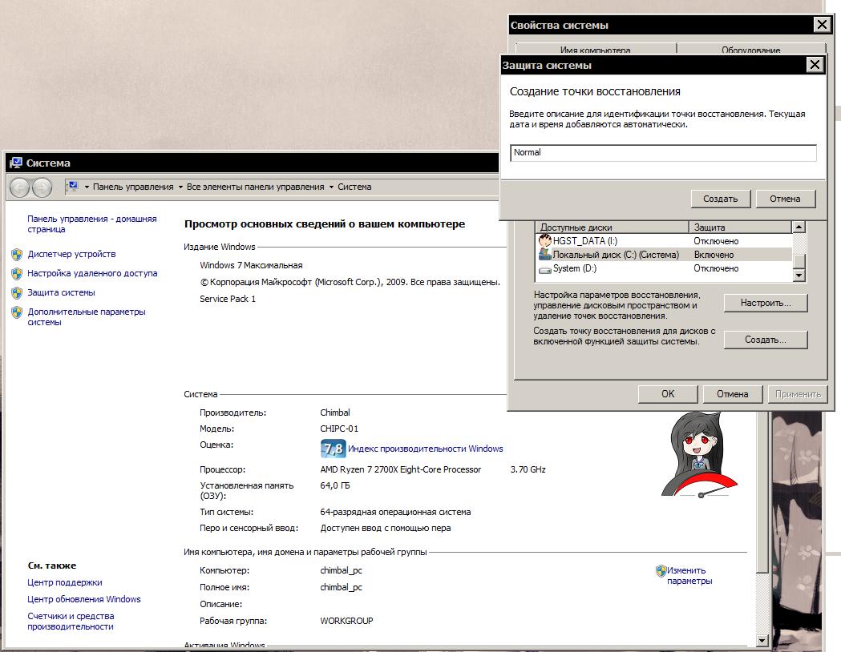Open Счетчики и средства производительности link
The image size is (841, 652).
pyautogui.click(x=71, y=621)
